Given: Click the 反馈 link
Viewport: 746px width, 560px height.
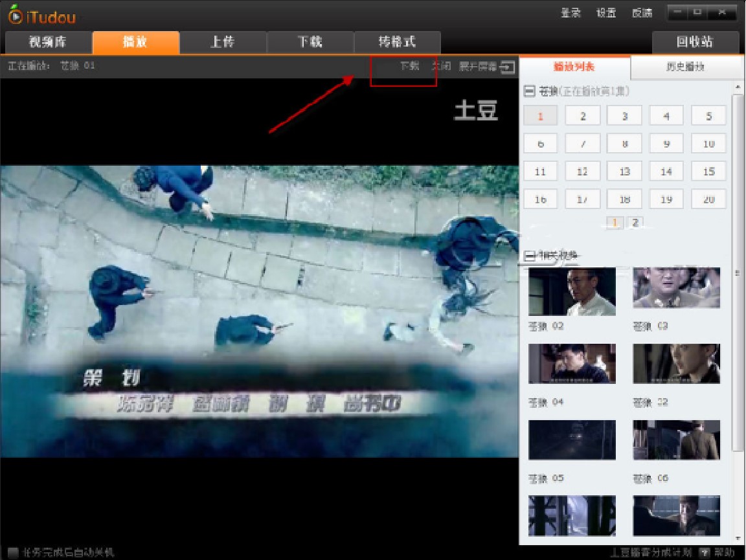Looking at the screenshot, I should pos(642,14).
